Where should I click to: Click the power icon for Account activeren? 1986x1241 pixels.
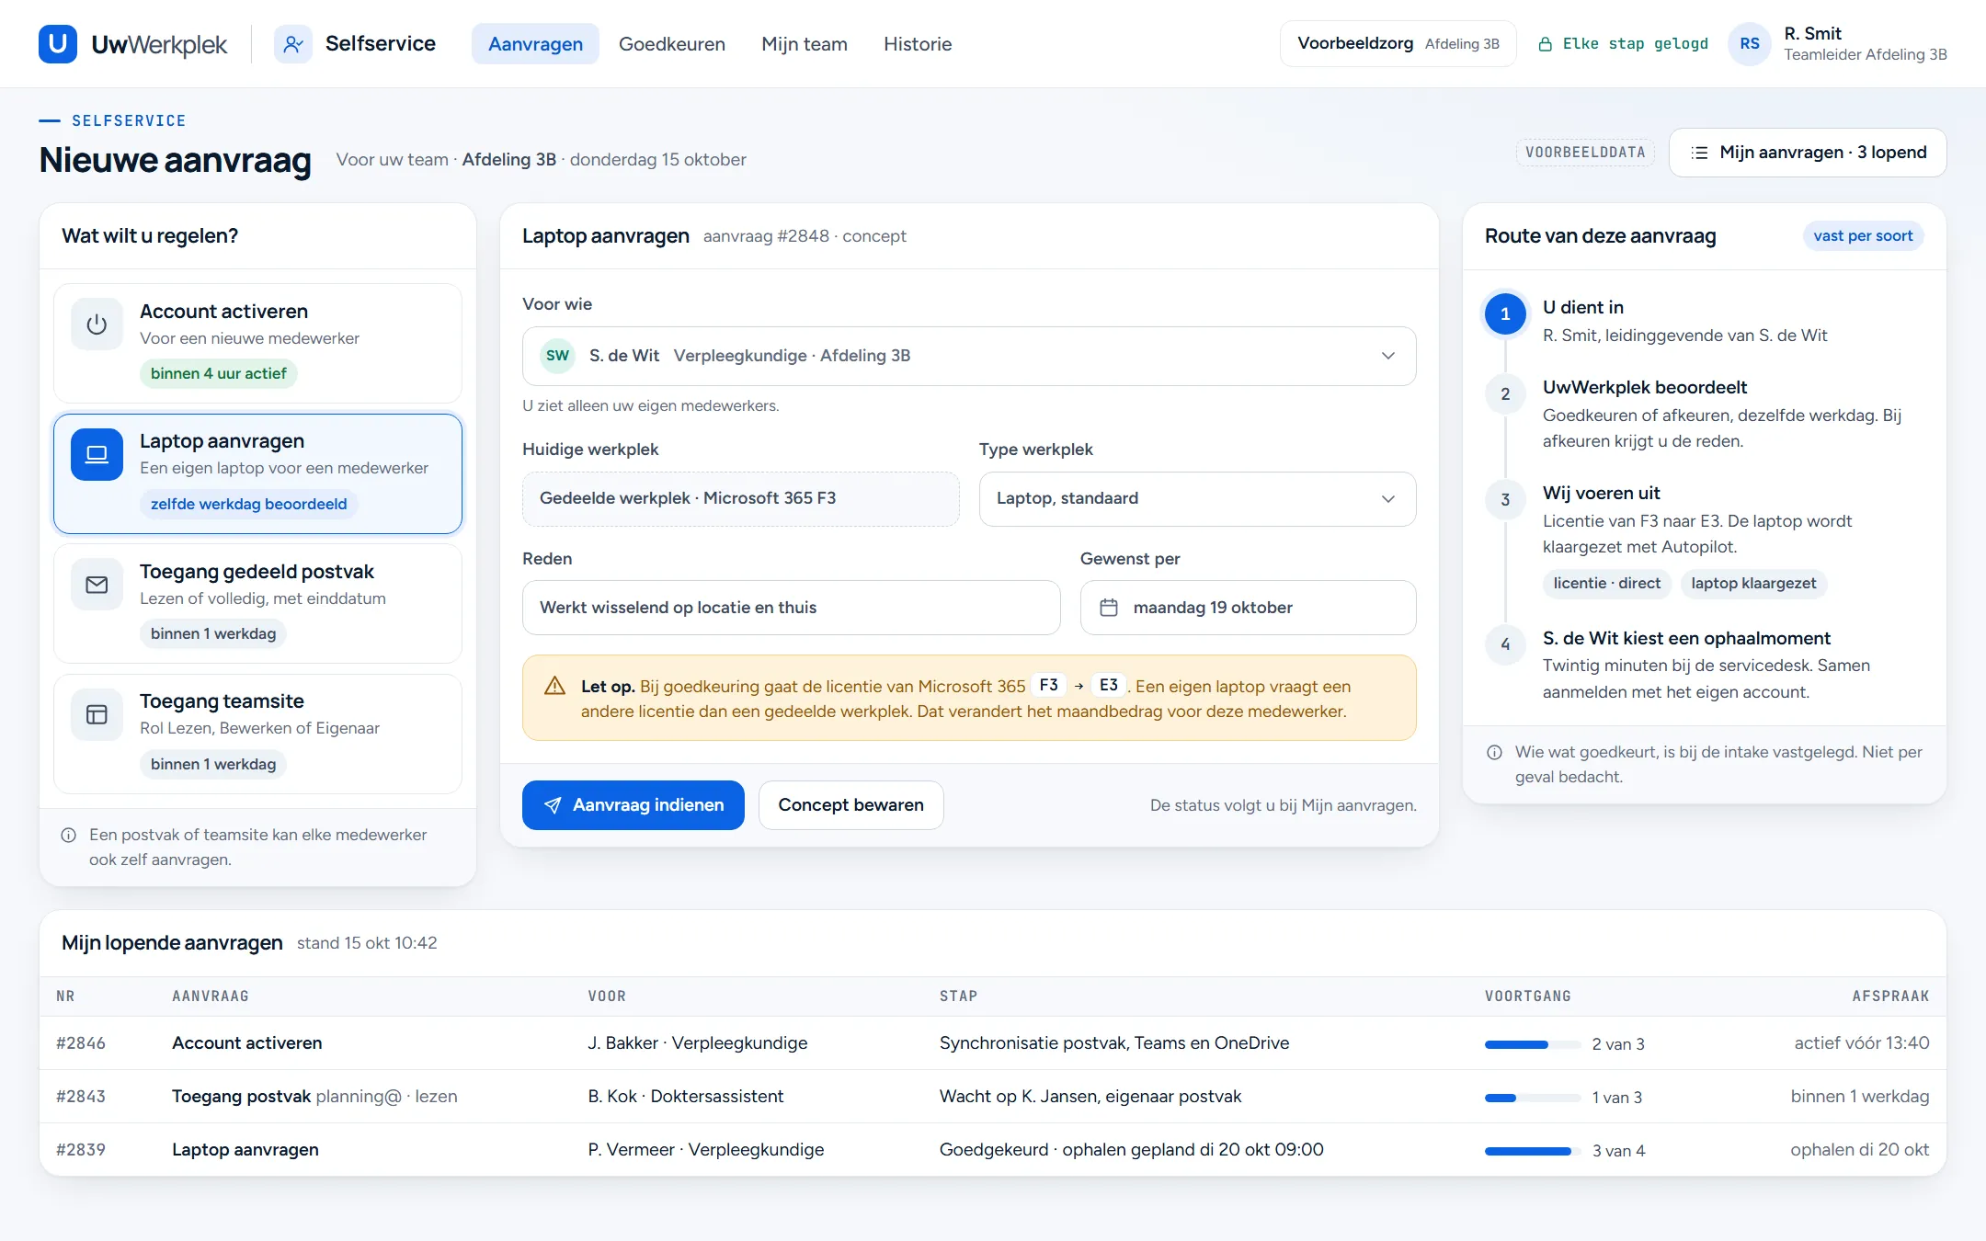click(97, 324)
